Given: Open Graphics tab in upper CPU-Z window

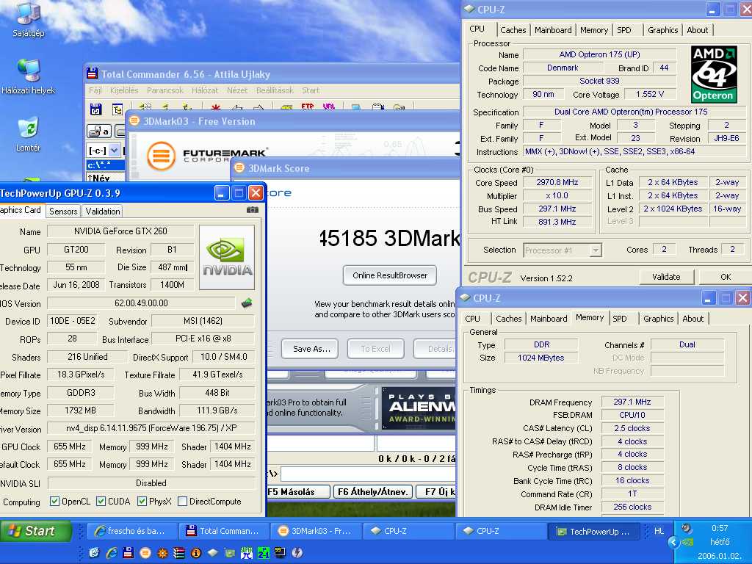Looking at the screenshot, I should (x=663, y=30).
